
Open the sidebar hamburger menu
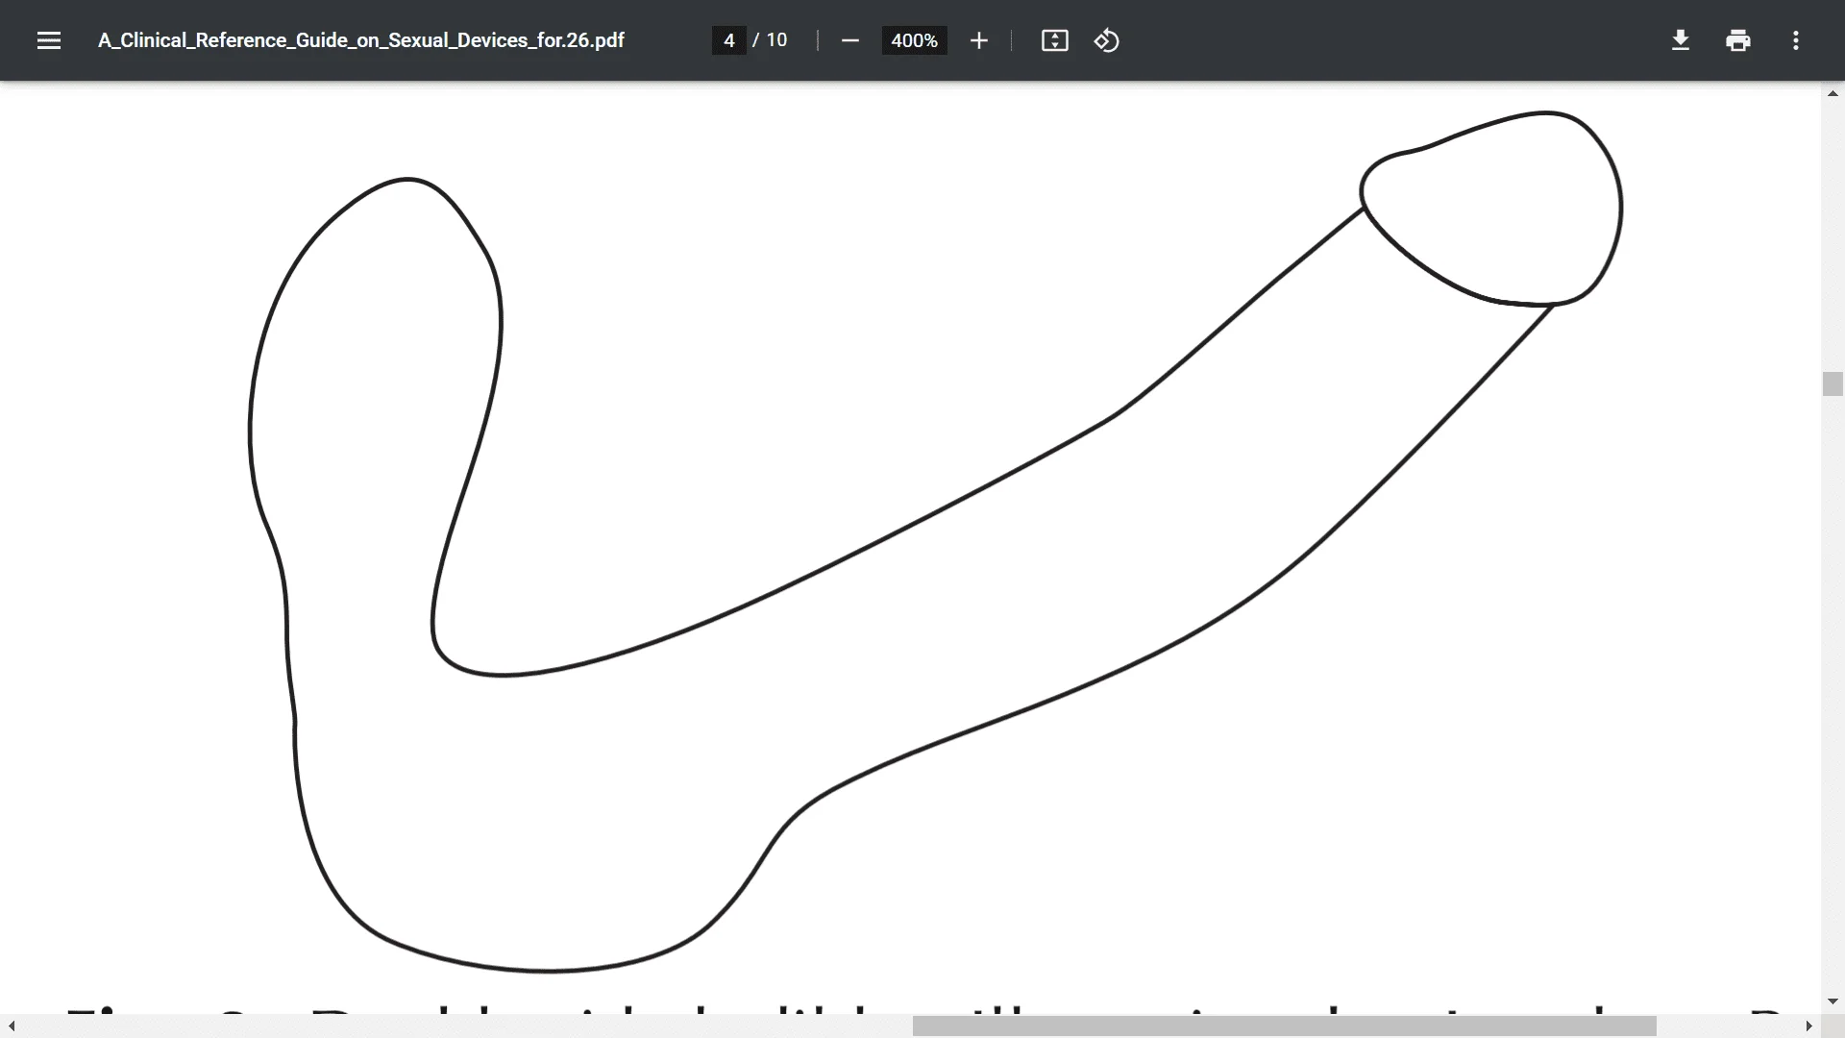tap(49, 40)
